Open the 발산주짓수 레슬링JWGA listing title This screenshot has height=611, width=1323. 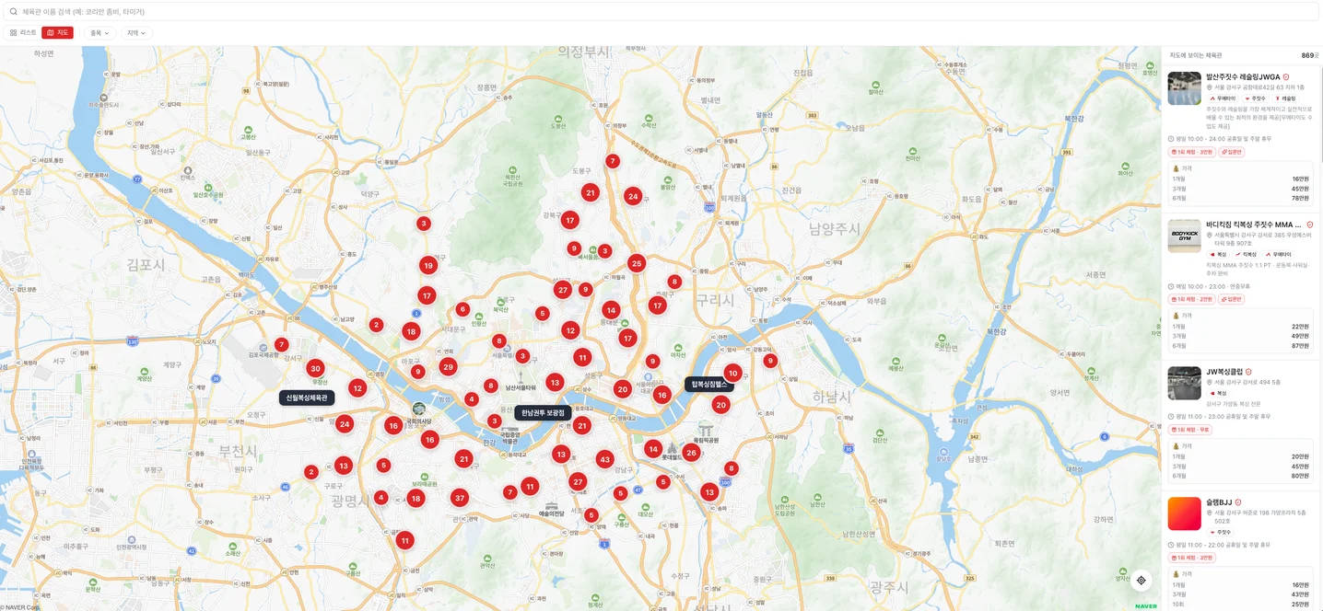(1243, 76)
